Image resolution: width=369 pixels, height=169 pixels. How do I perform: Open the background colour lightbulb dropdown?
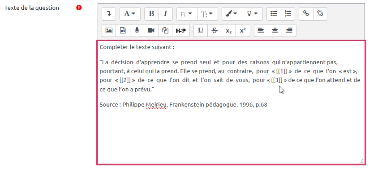(x=252, y=14)
